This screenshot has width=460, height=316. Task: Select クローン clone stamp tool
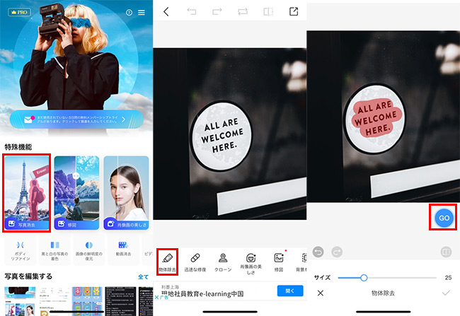click(223, 262)
